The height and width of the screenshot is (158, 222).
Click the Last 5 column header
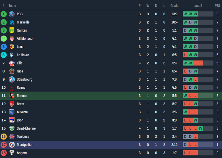tap(198, 6)
